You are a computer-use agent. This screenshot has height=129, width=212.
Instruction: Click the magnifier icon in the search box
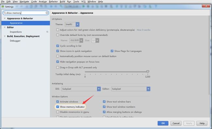[x=5, y=13]
